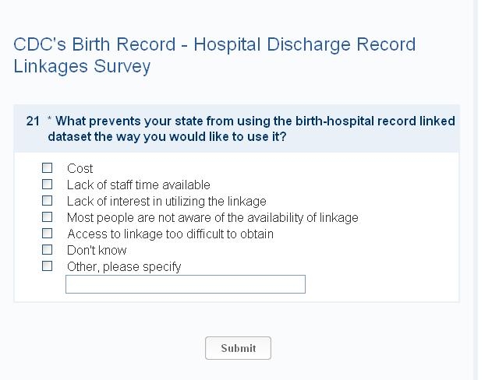499x380 pixels.
Task: Click the 'Lack of staff time available' label
Action: [138, 185]
